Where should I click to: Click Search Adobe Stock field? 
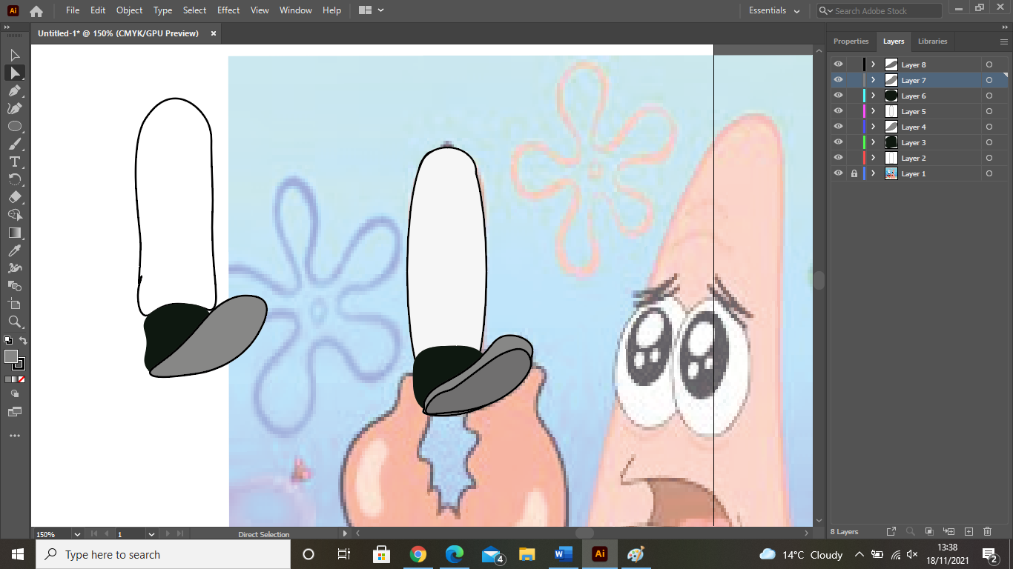[880, 11]
